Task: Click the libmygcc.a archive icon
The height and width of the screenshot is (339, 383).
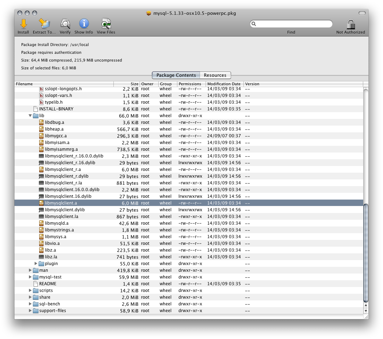Action: click(x=41, y=136)
